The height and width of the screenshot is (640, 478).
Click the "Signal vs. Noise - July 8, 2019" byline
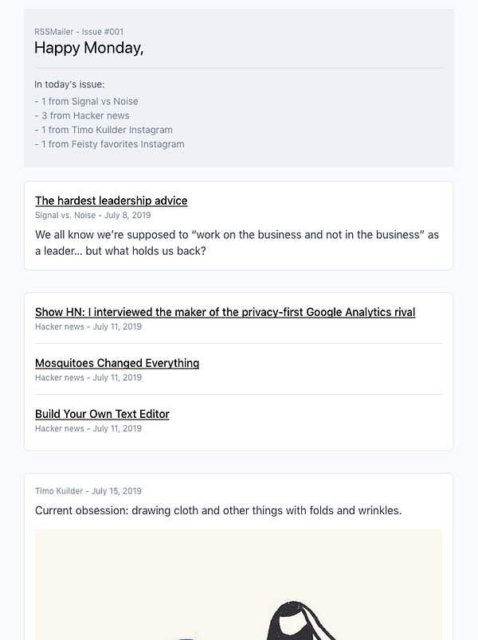[92, 215]
